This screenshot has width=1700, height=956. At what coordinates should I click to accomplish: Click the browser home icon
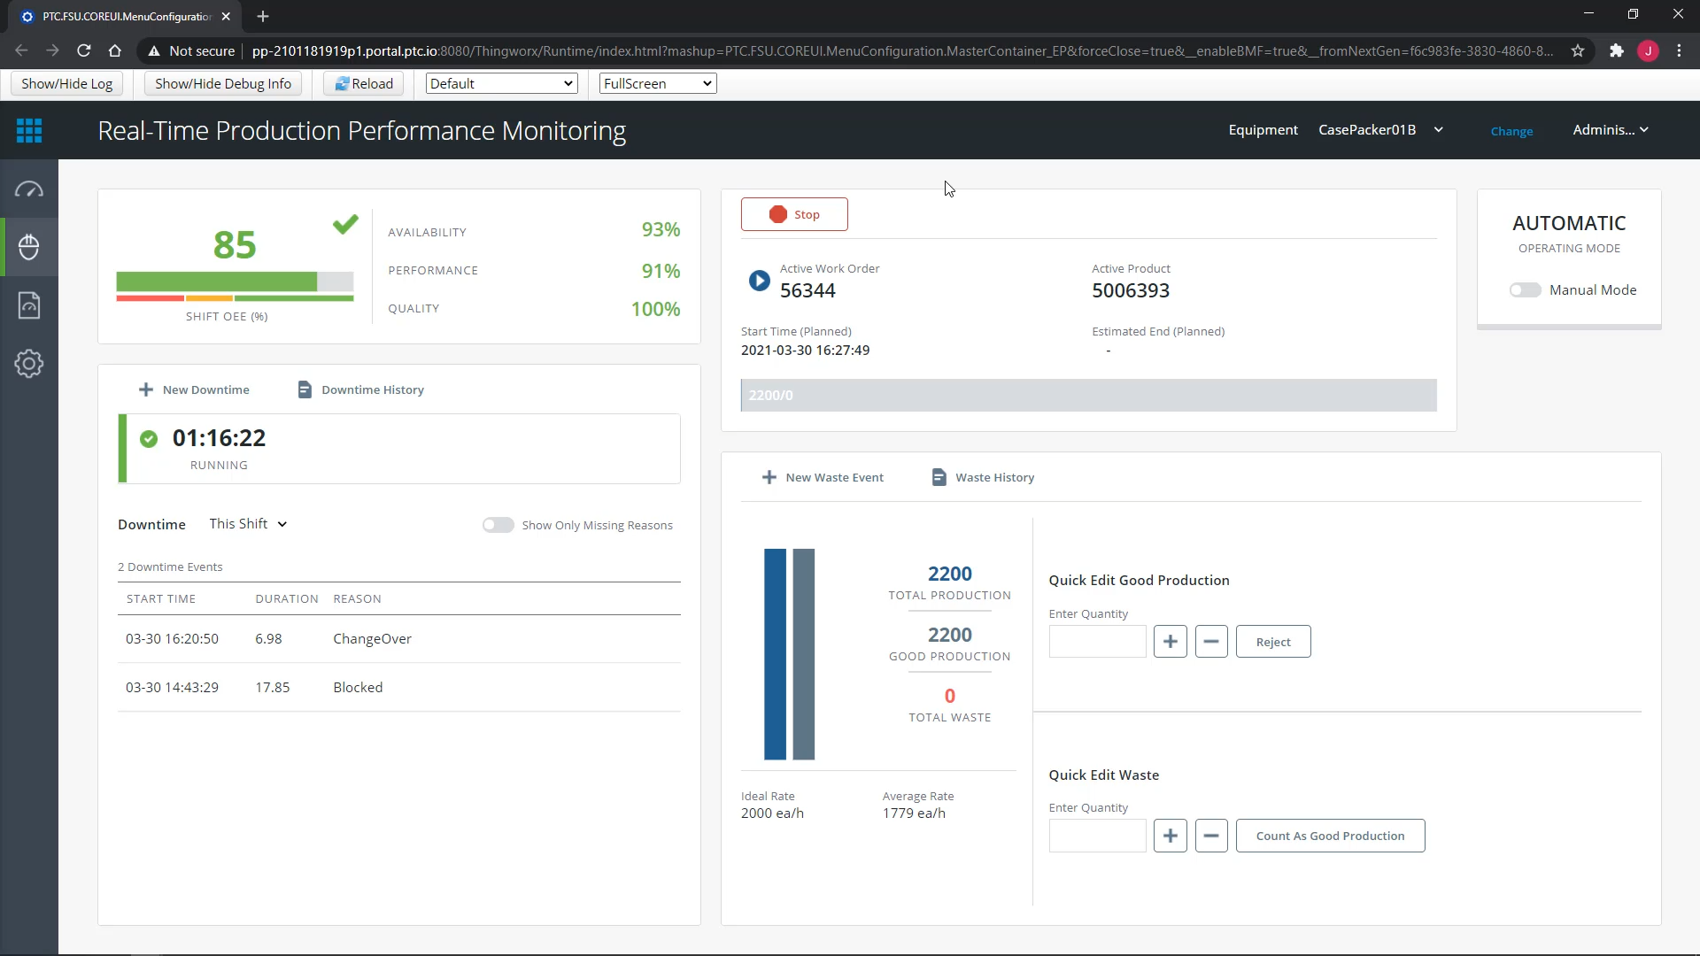(114, 51)
